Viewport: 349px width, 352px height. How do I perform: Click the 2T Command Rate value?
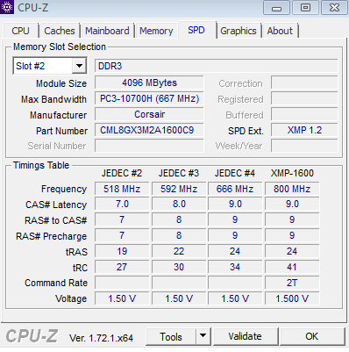292,283
